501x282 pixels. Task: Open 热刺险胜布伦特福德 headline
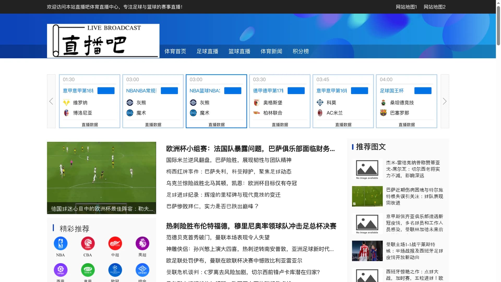pyautogui.click(x=251, y=226)
